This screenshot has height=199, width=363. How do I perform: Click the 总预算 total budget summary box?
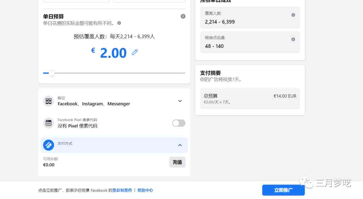pyautogui.click(x=250, y=98)
